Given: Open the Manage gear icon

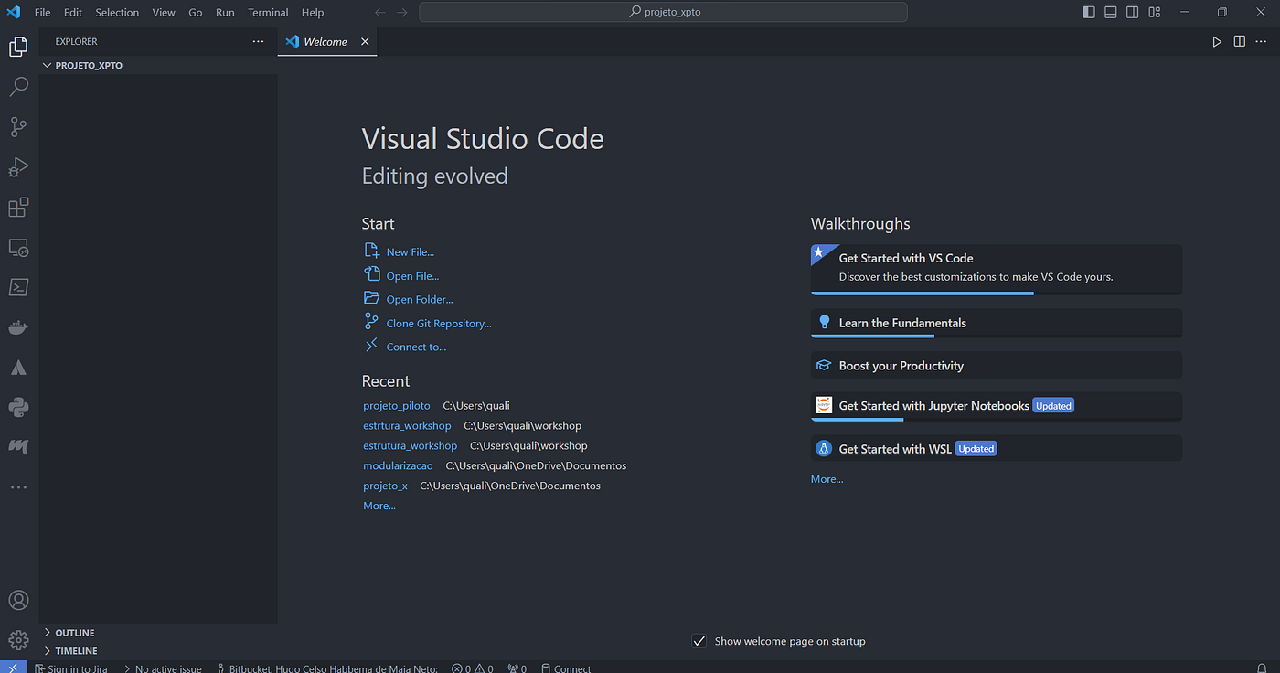Looking at the screenshot, I should click(x=18, y=640).
